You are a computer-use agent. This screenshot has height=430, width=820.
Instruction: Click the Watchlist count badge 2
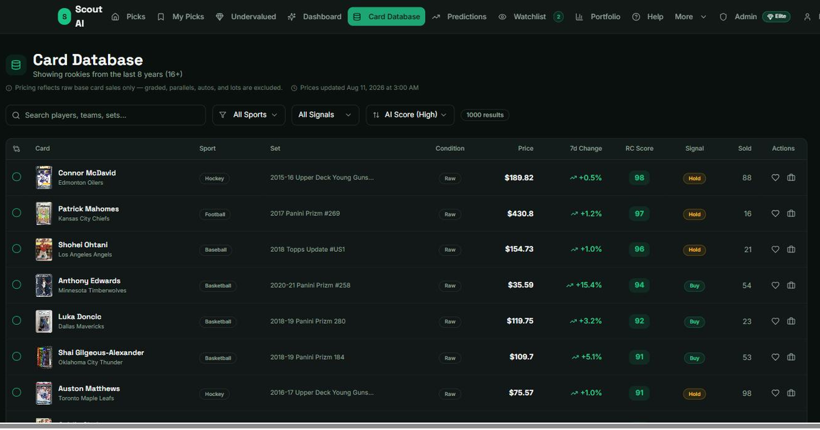pos(558,16)
